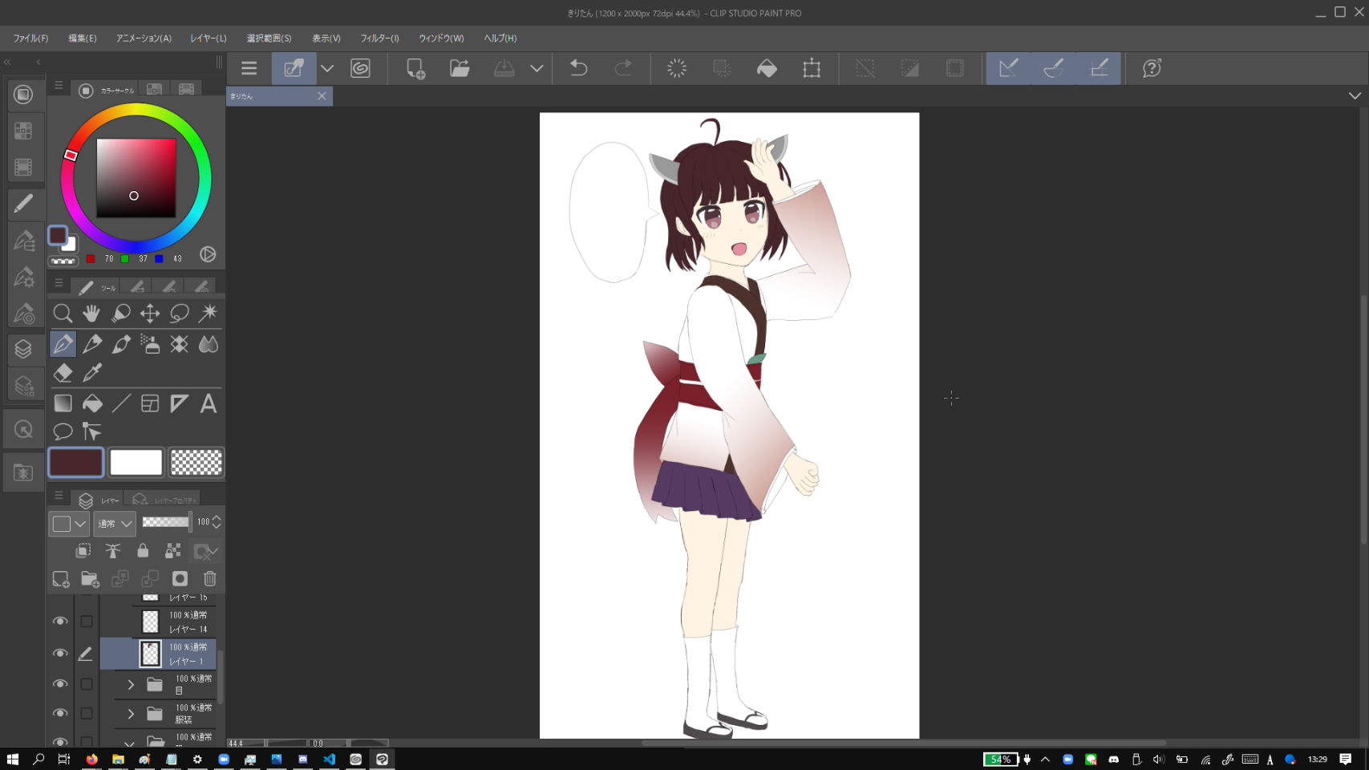Image resolution: width=1369 pixels, height=770 pixels.
Task: Open the フィルター menu
Action: (379, 38)
